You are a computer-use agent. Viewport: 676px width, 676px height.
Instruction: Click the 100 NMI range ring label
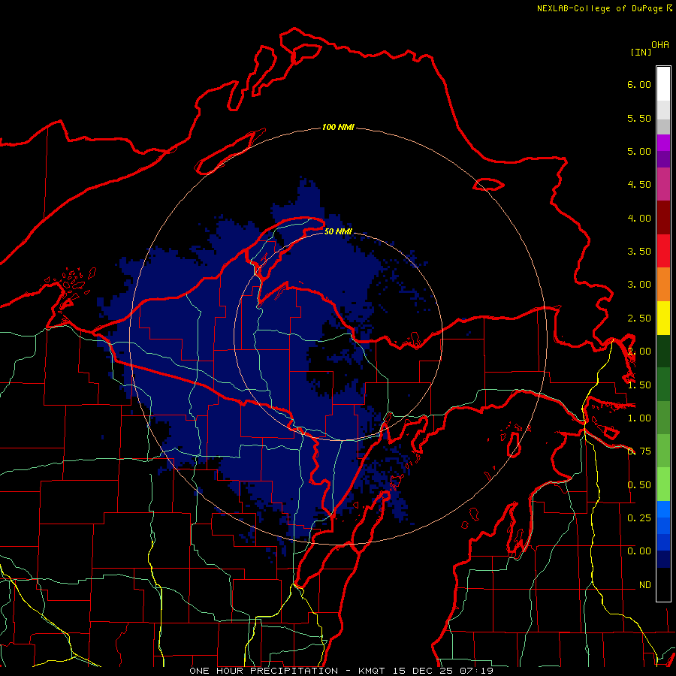tap(338, 127)
